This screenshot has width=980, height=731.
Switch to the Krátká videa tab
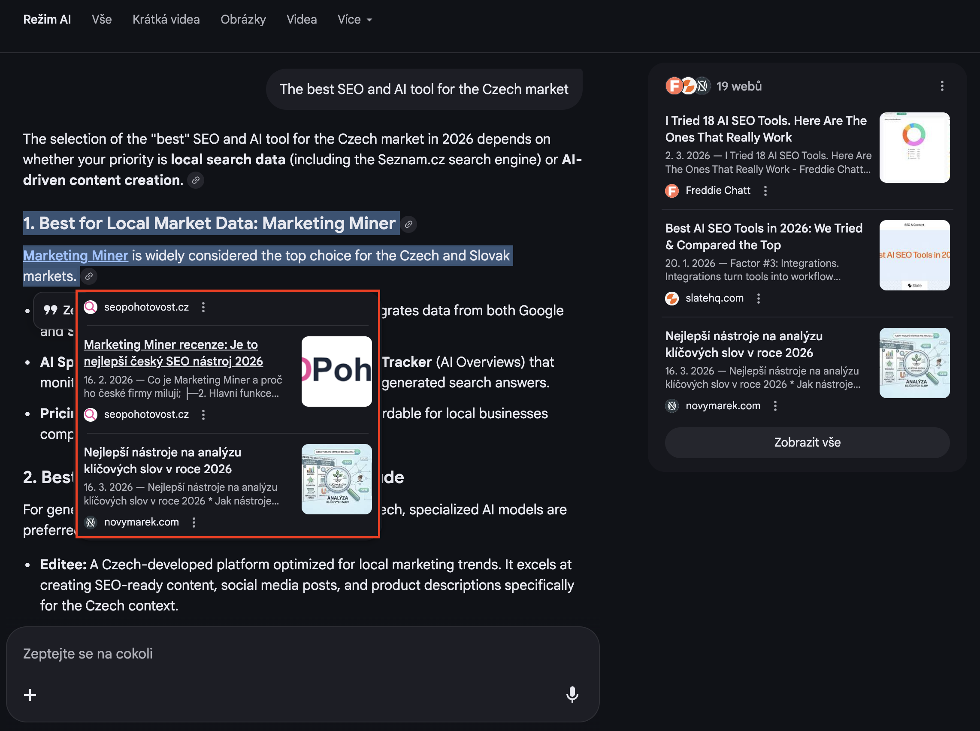[166, 19]
